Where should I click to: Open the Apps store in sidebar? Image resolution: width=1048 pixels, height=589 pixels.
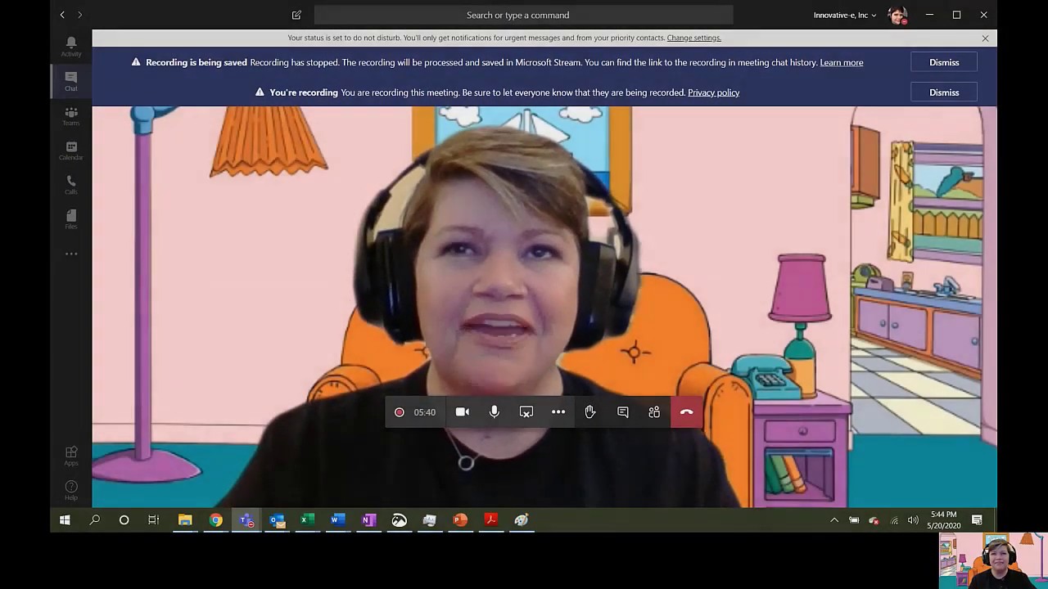(71, 456)
